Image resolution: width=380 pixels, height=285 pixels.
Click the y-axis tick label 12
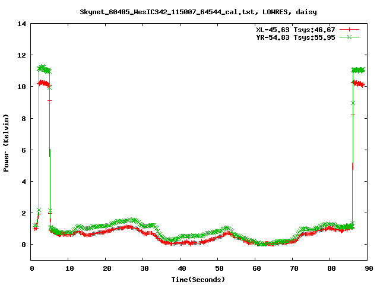coord(21,55)
